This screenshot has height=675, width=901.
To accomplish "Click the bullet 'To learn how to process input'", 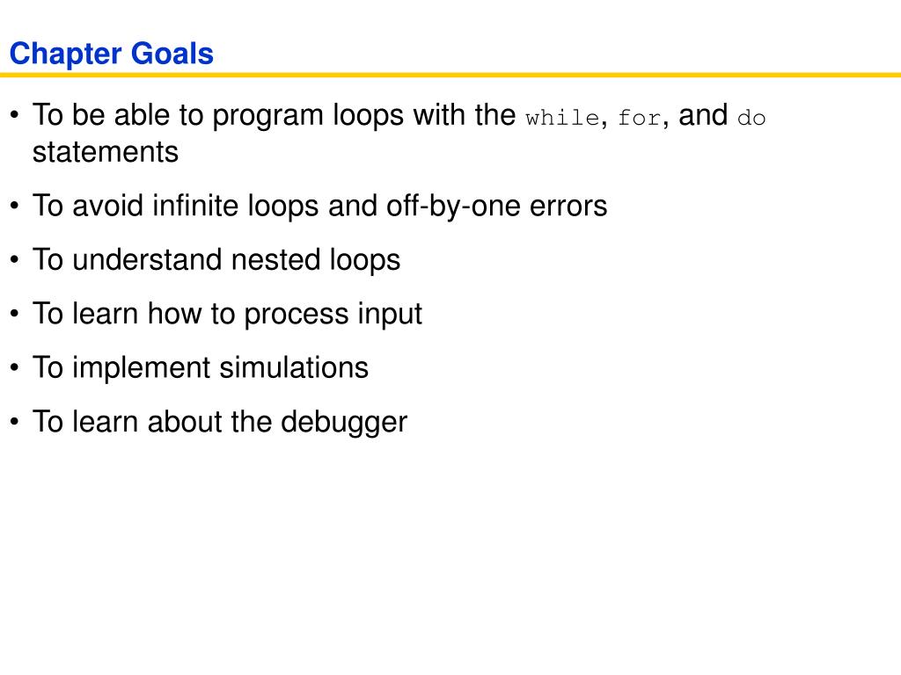I will coord(227,314).
